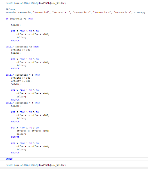Click Soldar; directly below ELSEIF secuencia = 4
Screen dimensions: 148x169
pyautogui.click(x=16, y=106)
